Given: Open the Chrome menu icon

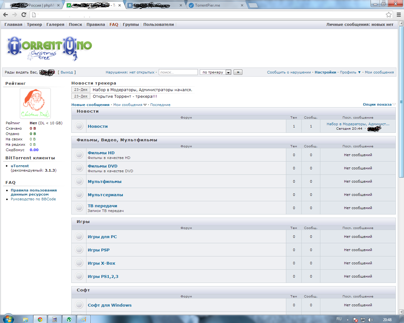Looking at the screenshot, I should click(x=399, y=15).
